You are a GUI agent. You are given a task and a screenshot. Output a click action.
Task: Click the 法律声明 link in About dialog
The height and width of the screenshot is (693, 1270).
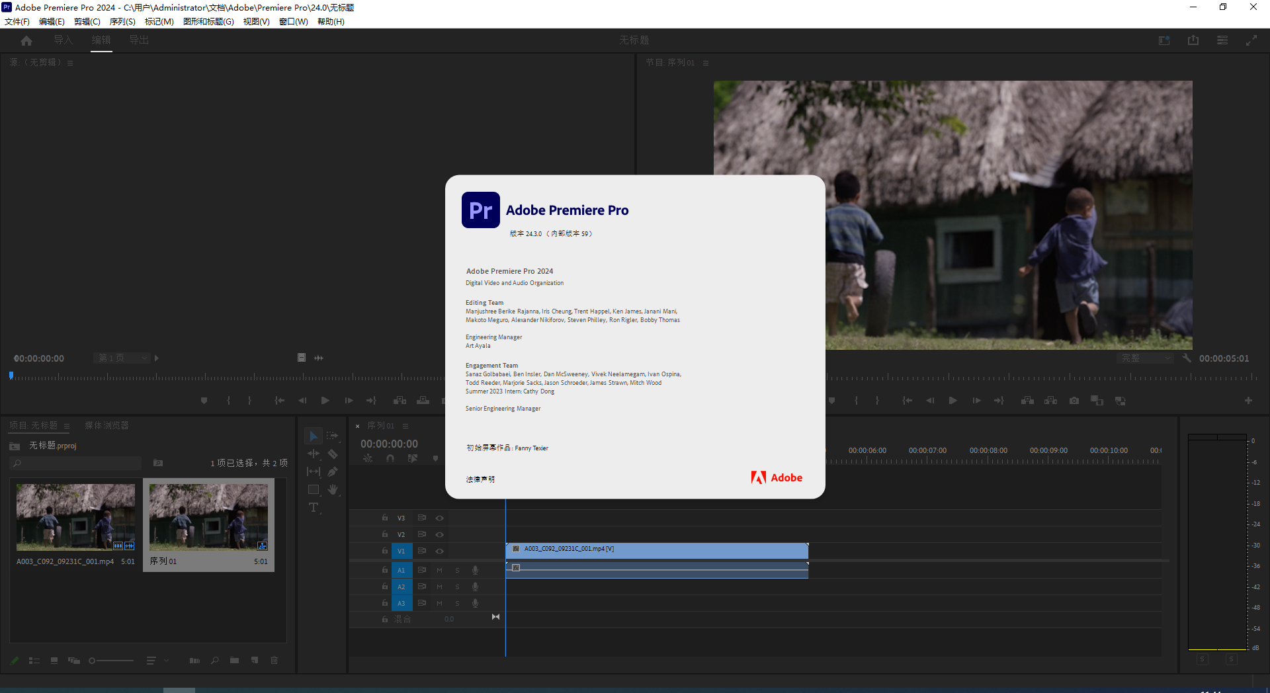click(x=480, y=479)
